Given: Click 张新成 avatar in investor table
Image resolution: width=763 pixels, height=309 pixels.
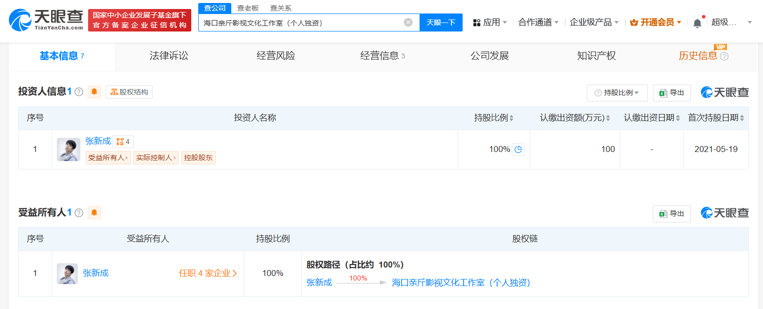Looking at the screenshot, I should point(69,149).
